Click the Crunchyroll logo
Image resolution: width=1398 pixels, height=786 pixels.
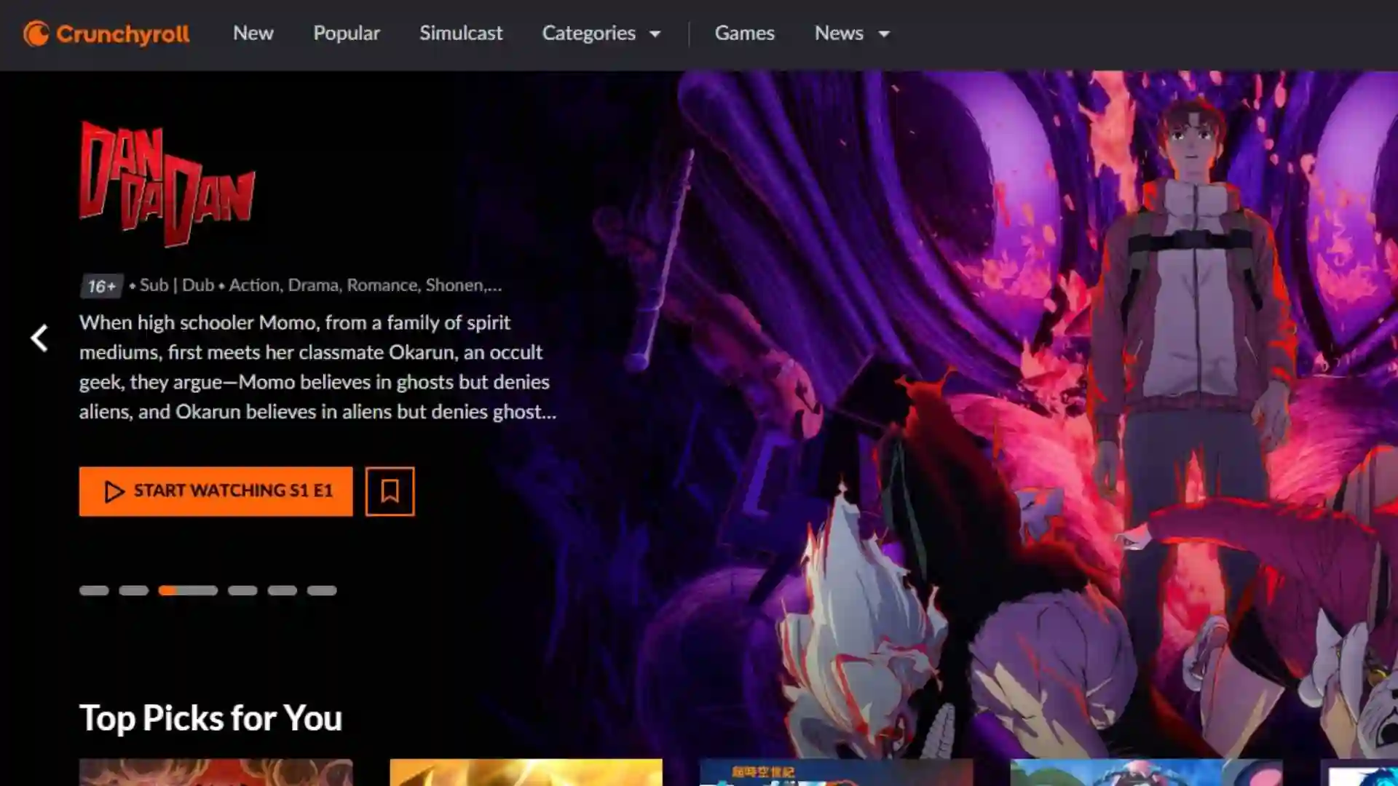tap(106, 33)
